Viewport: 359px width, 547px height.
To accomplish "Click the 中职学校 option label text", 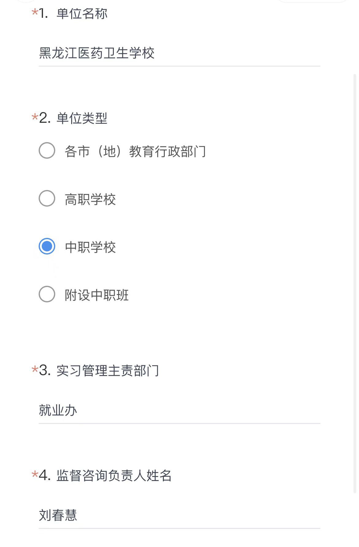I will [x=90, y=247].
